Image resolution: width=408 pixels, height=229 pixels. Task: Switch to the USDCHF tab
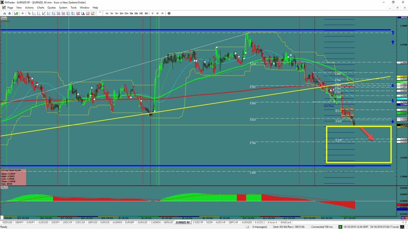point(67,222)
